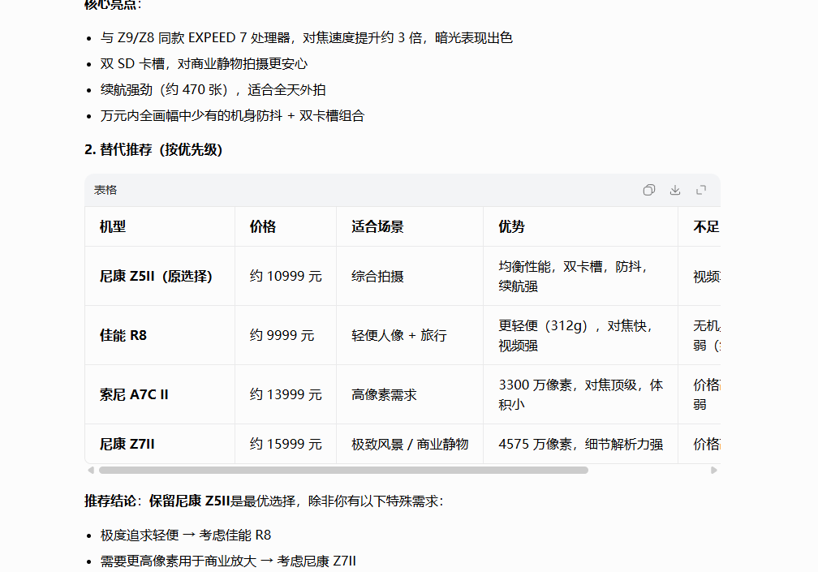Expand the table to fullscreen
Image resolution: width=818 pixels, height=572 pixels.
click(701, 190)
